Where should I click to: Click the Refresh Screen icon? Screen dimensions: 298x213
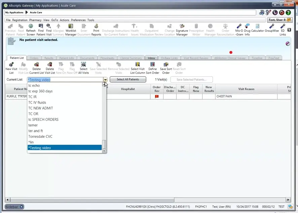31,29
